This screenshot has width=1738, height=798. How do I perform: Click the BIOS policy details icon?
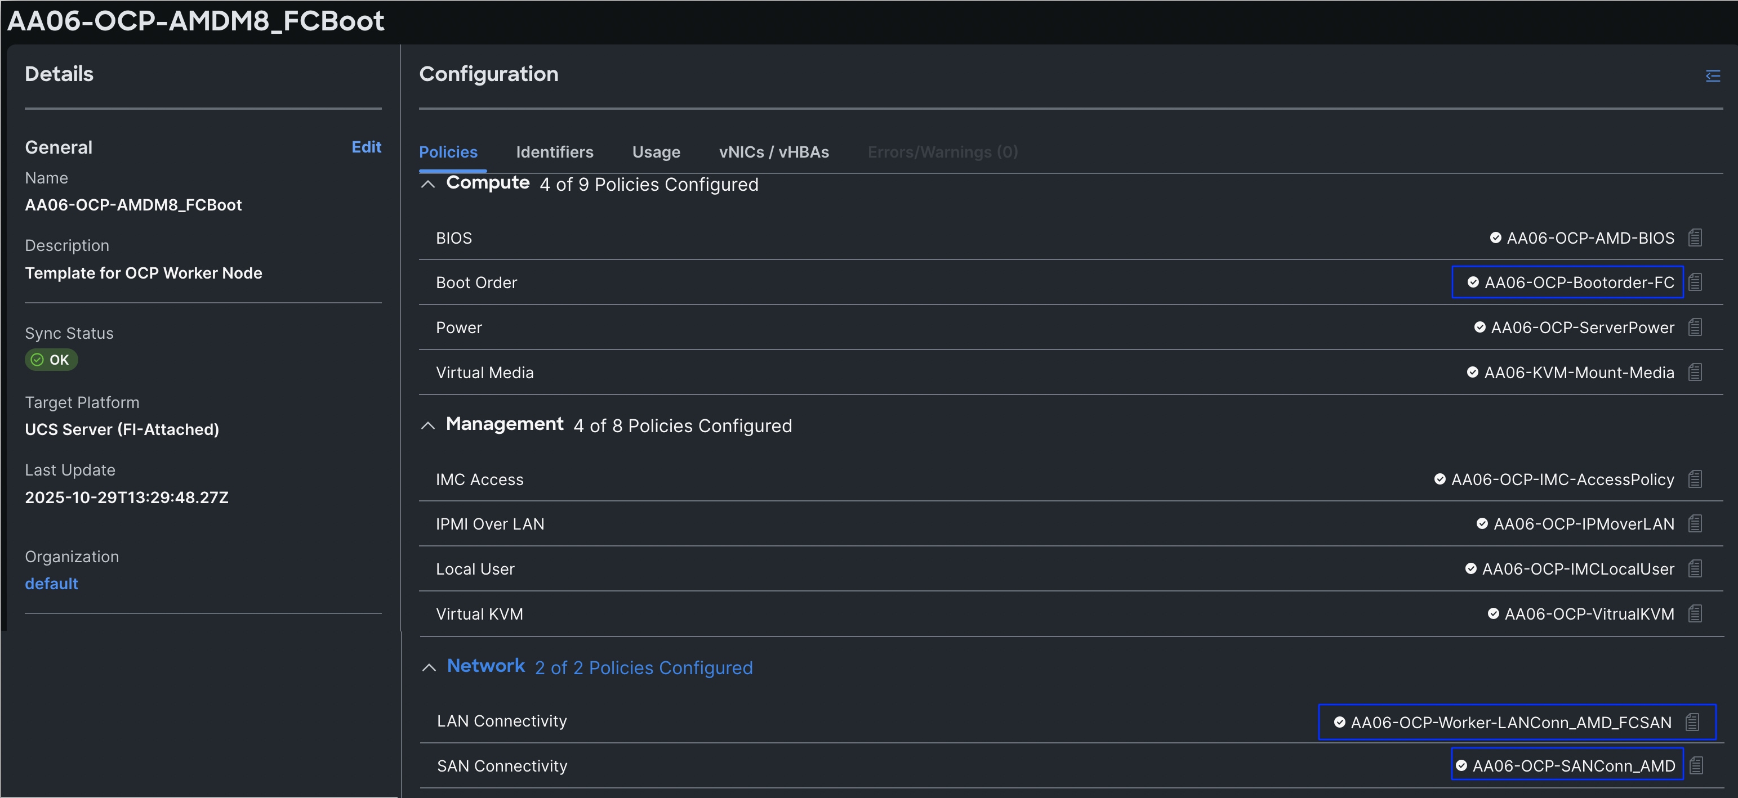point(1695,238)
